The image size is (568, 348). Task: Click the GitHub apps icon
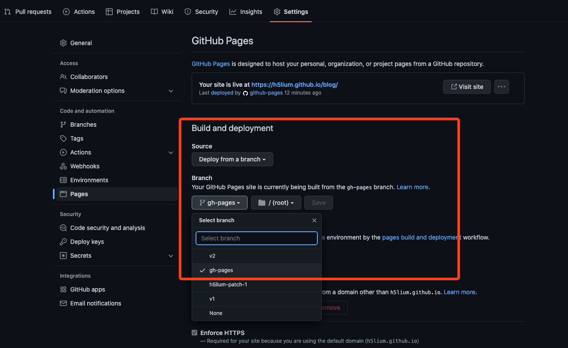click(x=63, y=289)
